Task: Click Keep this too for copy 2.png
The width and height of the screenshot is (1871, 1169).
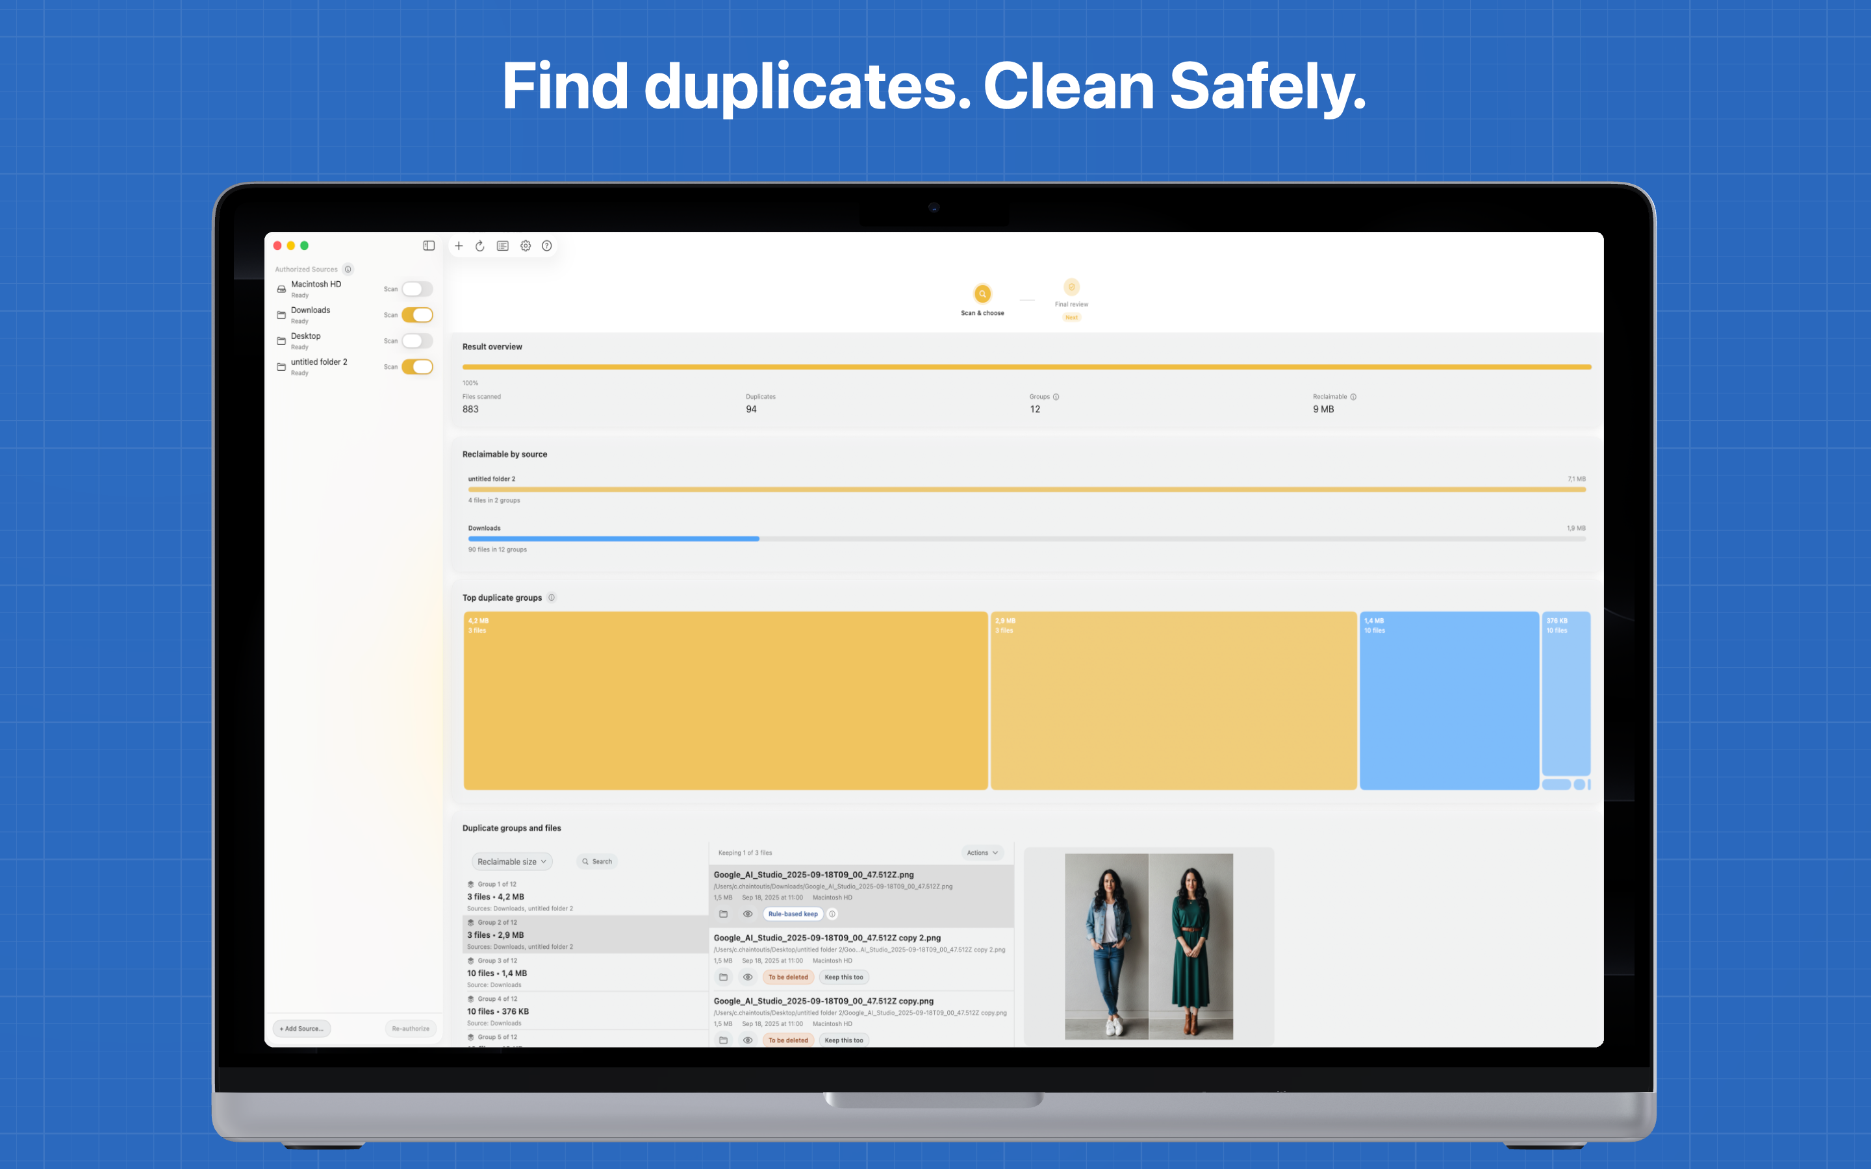Action: [x=843, y=977]
